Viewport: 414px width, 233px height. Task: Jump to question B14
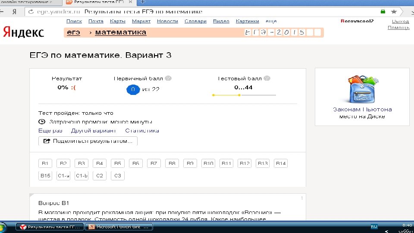coord(281,163)
